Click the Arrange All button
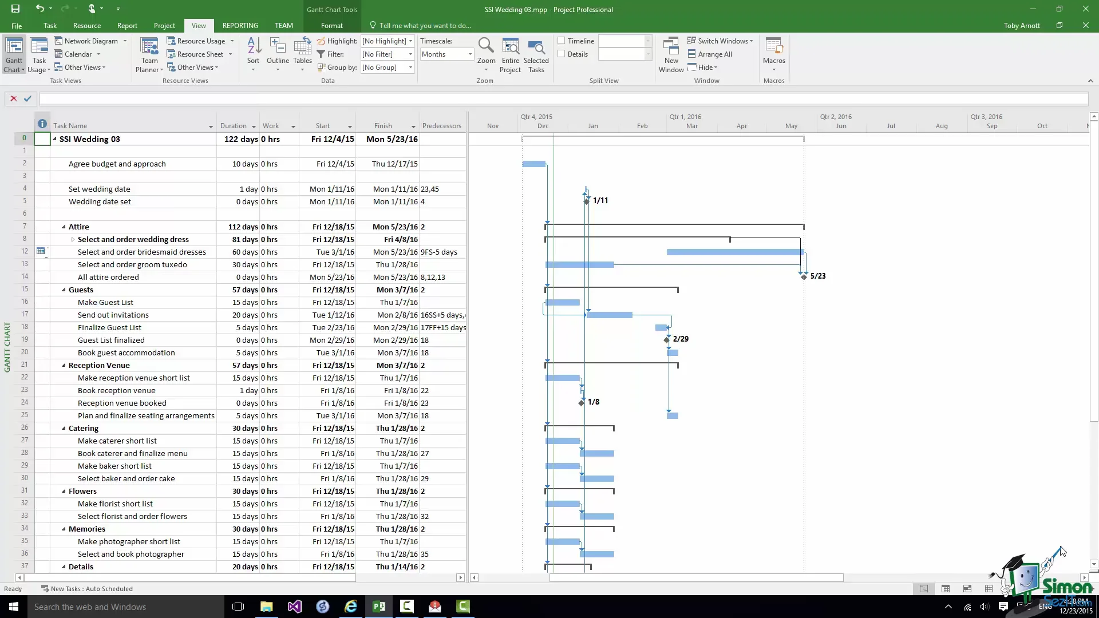The image size is (1099, 618). (x=710, y=54)
